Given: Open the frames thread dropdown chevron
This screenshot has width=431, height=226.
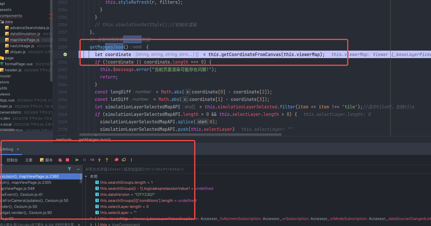Looking at the screenshot, I should click(78, 169).
